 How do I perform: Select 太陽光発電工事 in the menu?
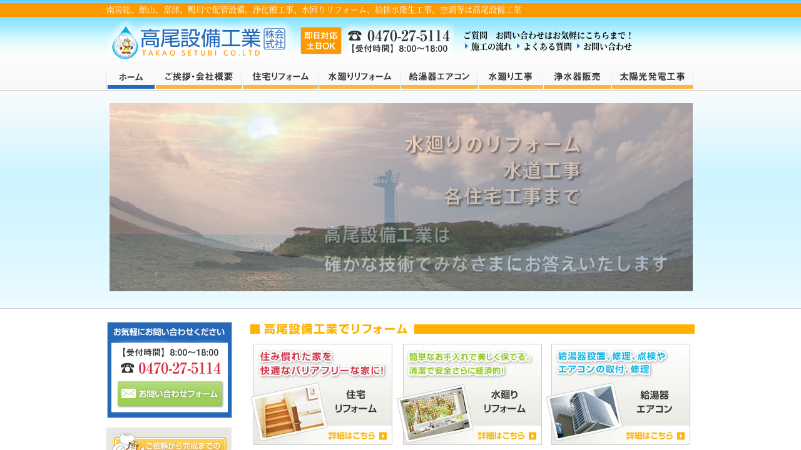652,77
